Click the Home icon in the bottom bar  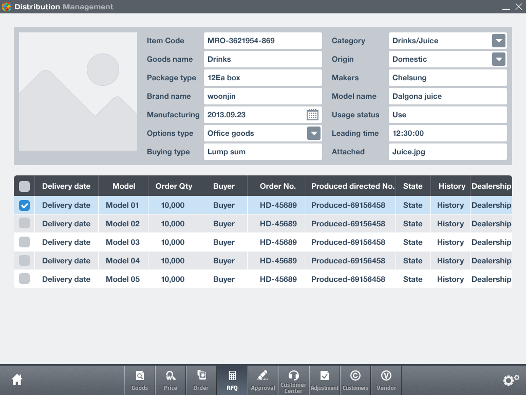click(x=17, y=379)
